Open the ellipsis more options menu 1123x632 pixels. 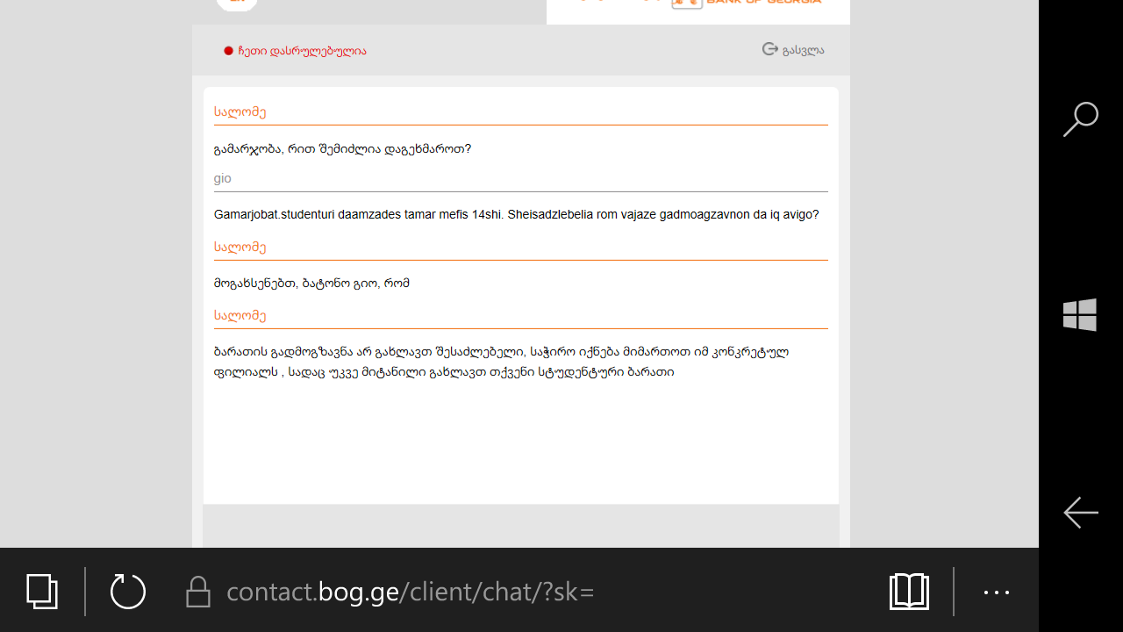tap(997, 592)
